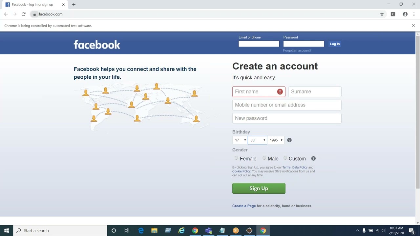The height and width of the screenshot is (236, 420).
Task: Click the first Chrome icon in taskbar
Action: pos(195,230)
